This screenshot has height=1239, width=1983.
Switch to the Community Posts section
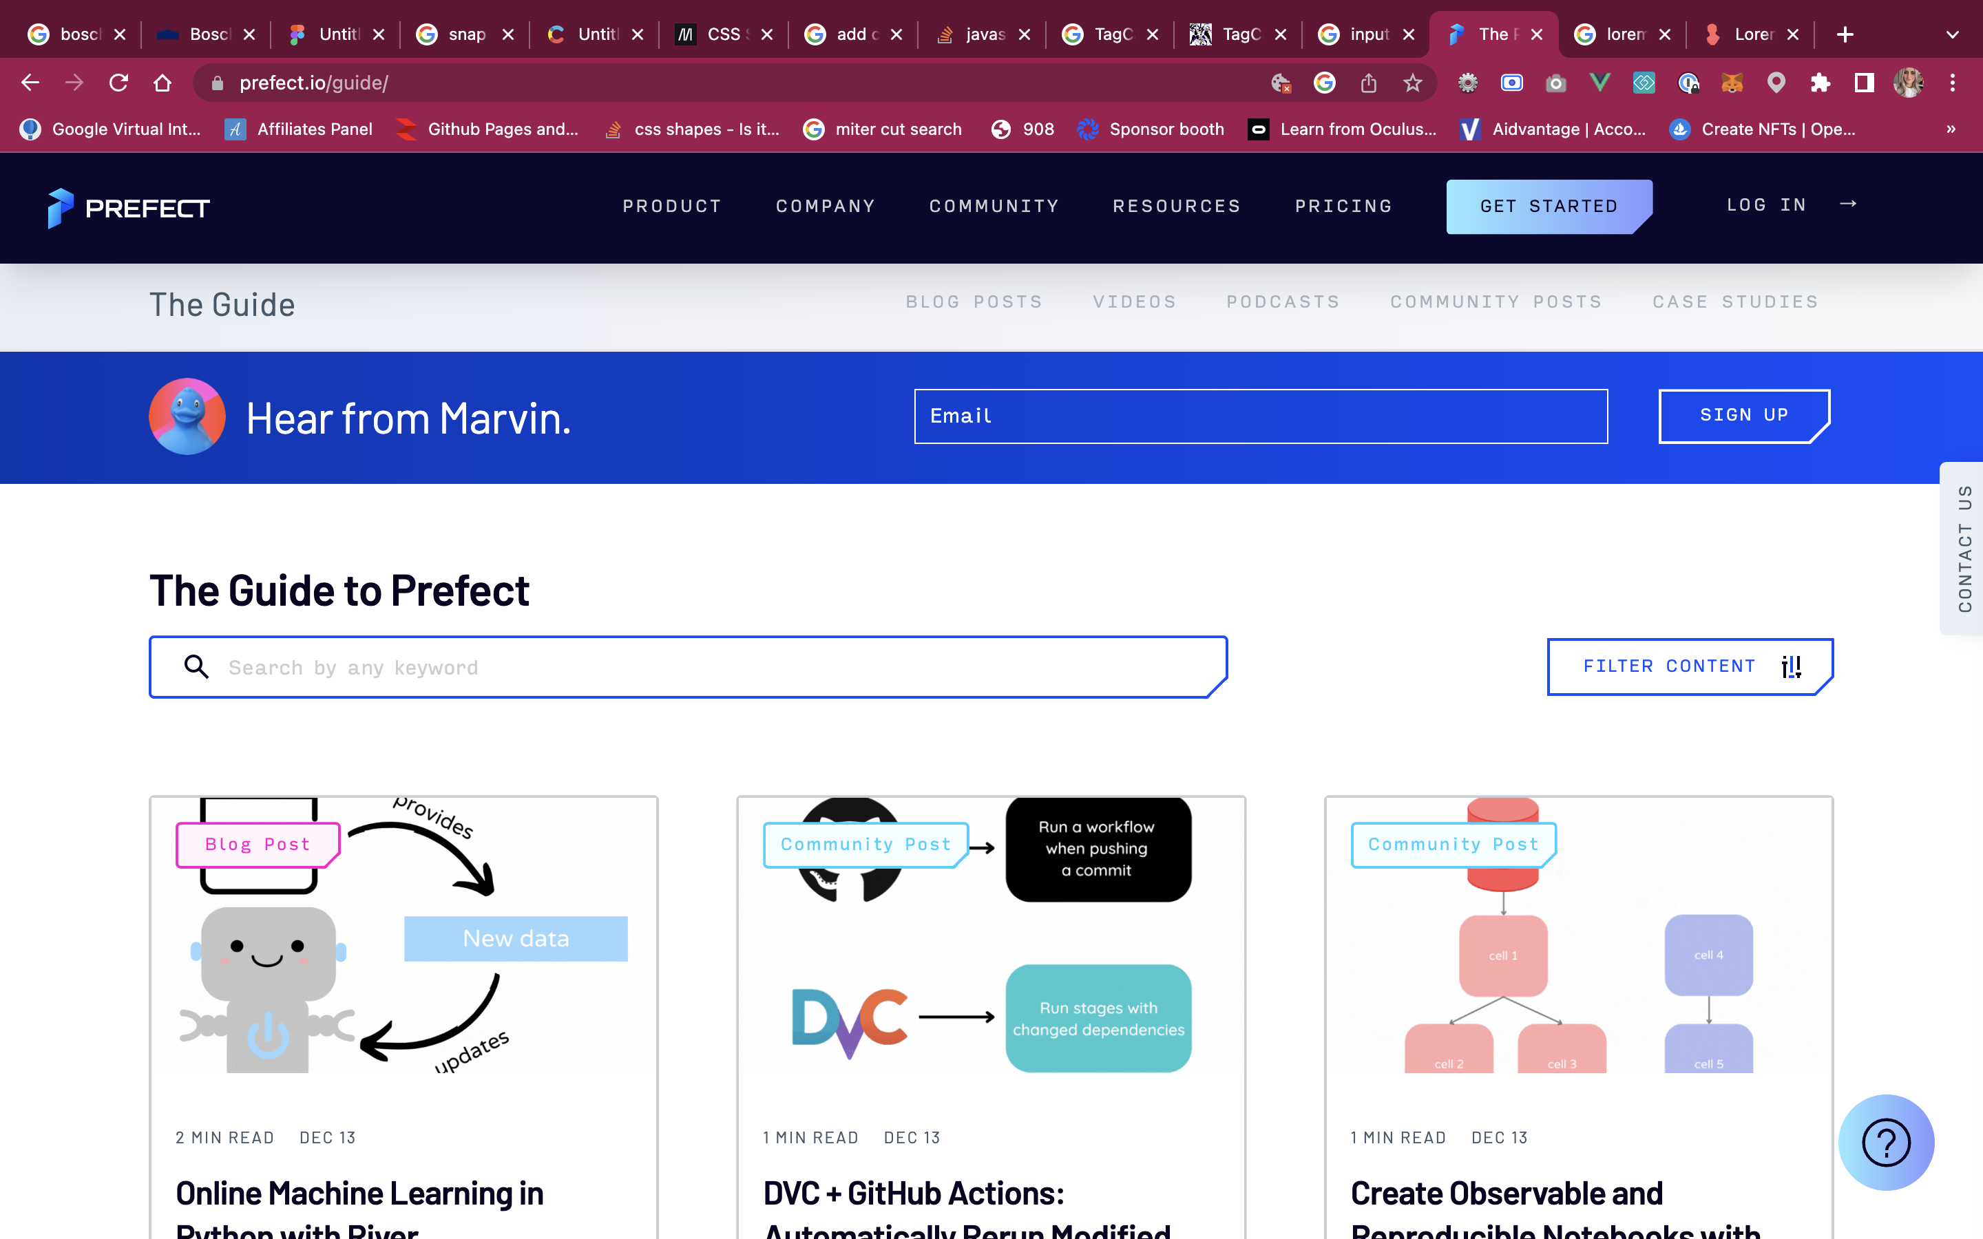[1496, 301]
